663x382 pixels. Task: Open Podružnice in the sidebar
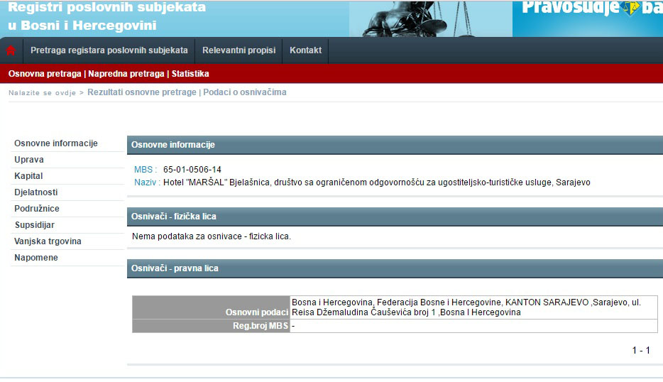tap(37, 209)
